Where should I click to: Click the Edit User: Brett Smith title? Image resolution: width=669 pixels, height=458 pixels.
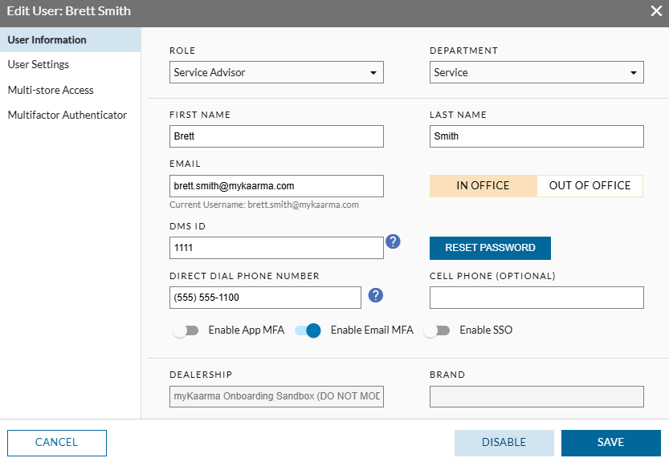point(69,11)
